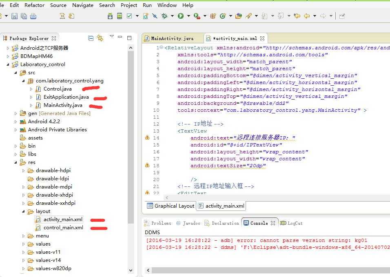Toggle code folding at line 1
The height and width of the screenshot is (277, 390).
tap(162, 47)
